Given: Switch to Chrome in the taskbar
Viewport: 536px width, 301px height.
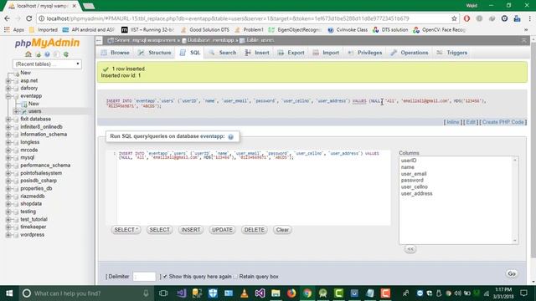Looking at the screenshot, I should [307, 293].
